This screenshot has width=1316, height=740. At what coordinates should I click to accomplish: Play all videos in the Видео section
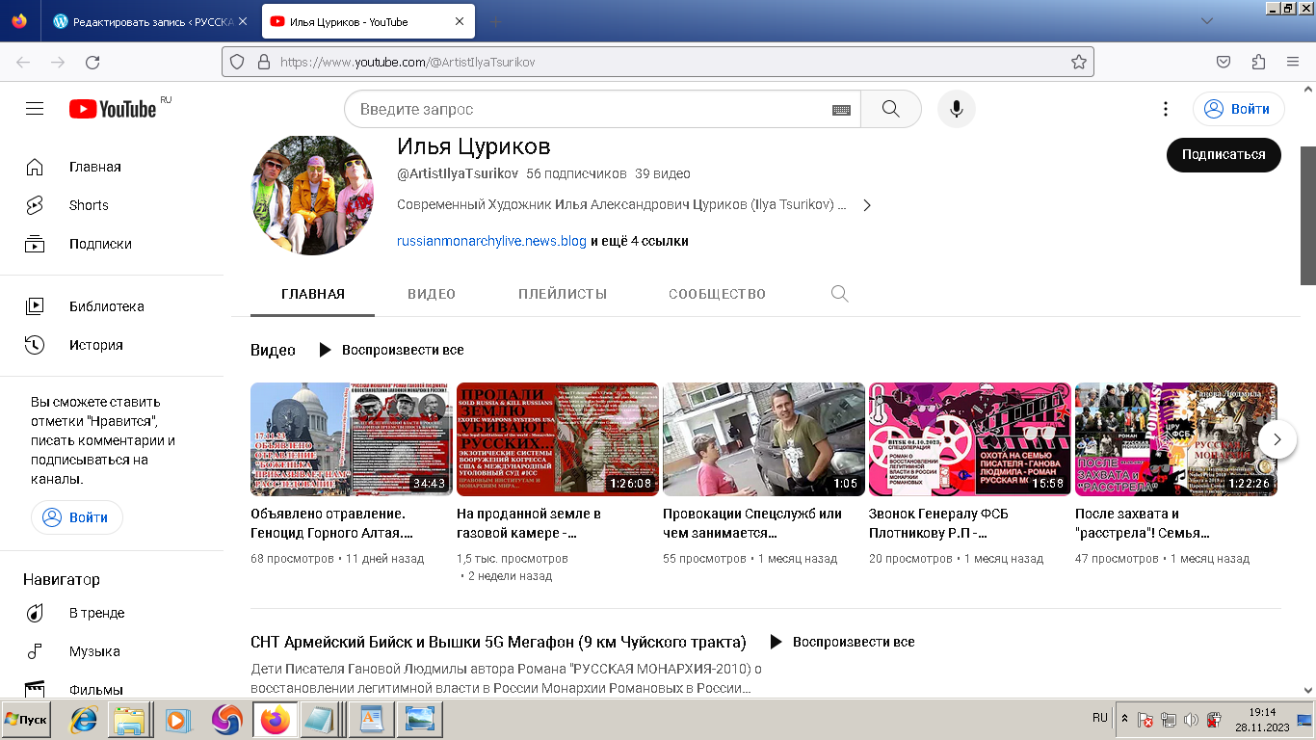pos(391,350)
